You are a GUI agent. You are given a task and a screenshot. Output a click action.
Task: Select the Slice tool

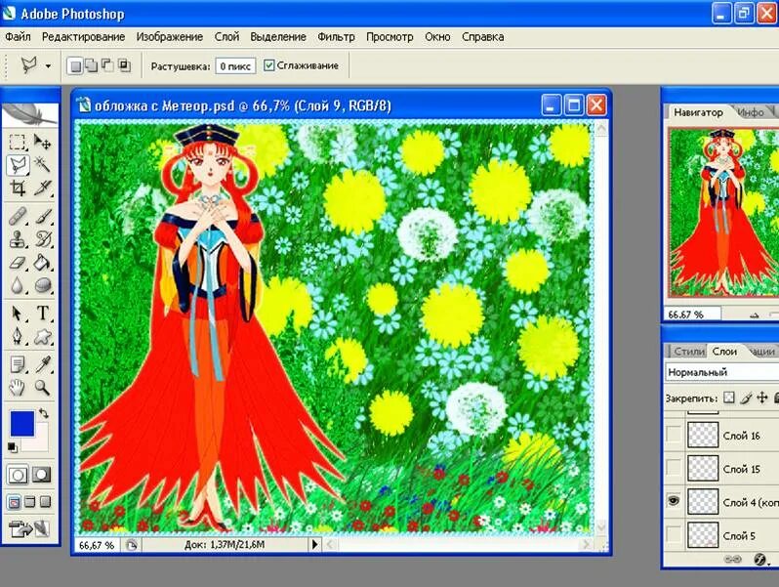43,188
